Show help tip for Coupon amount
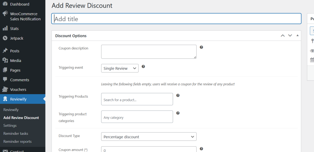314x152 pixels. (201, 149)
